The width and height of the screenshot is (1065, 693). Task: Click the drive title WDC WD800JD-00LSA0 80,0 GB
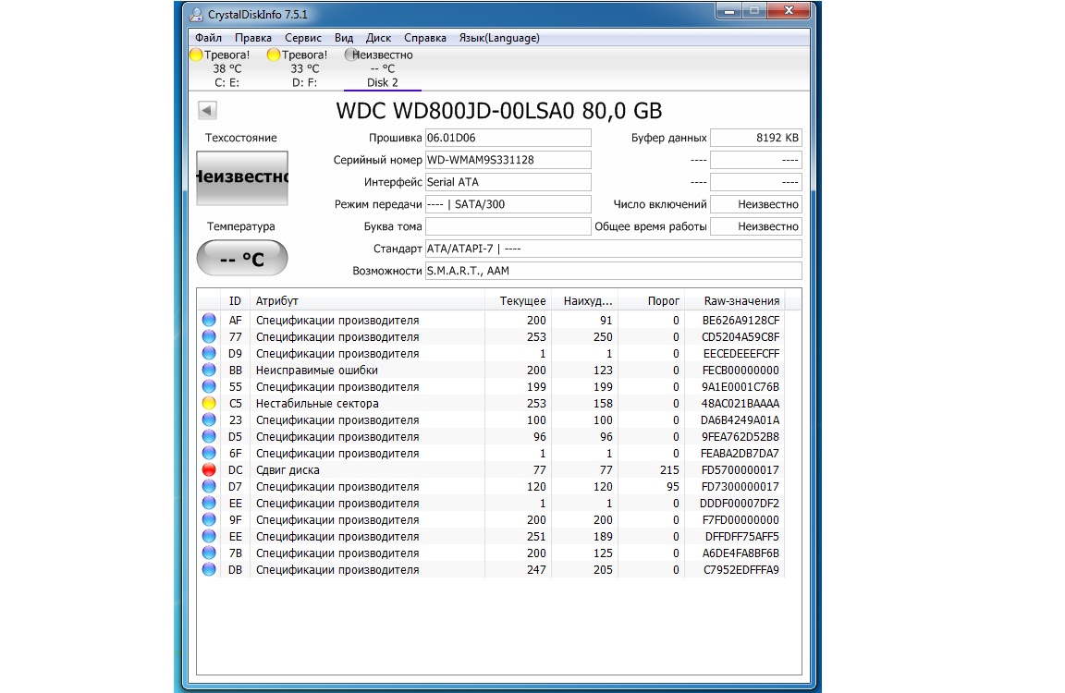tap(498, 111)
